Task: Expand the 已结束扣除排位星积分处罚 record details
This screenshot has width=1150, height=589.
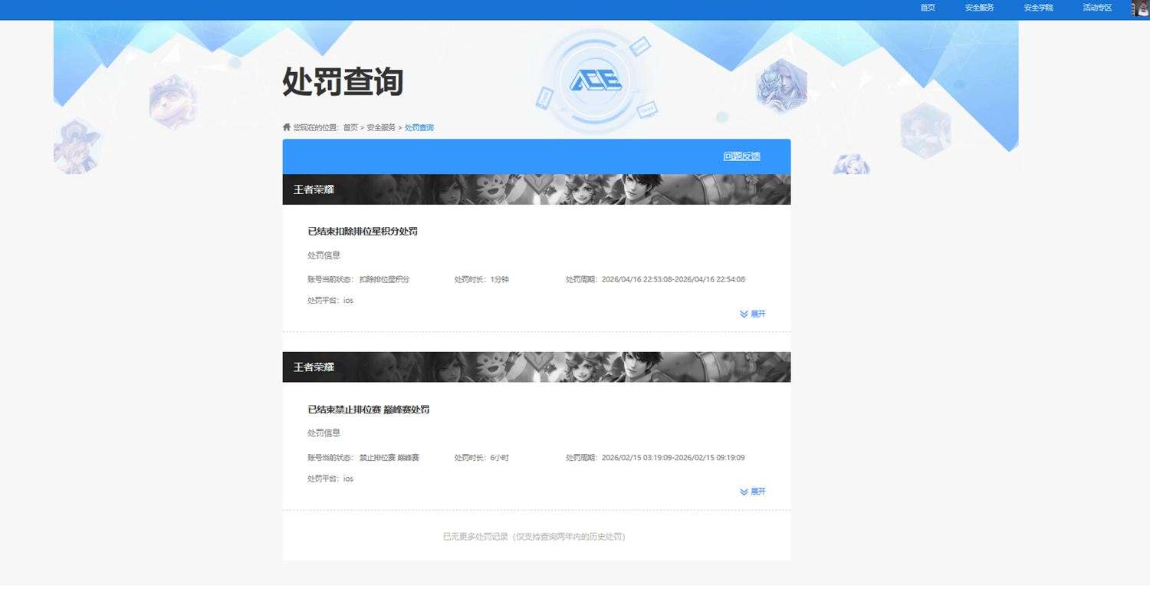Action: (x=756, y=313)
